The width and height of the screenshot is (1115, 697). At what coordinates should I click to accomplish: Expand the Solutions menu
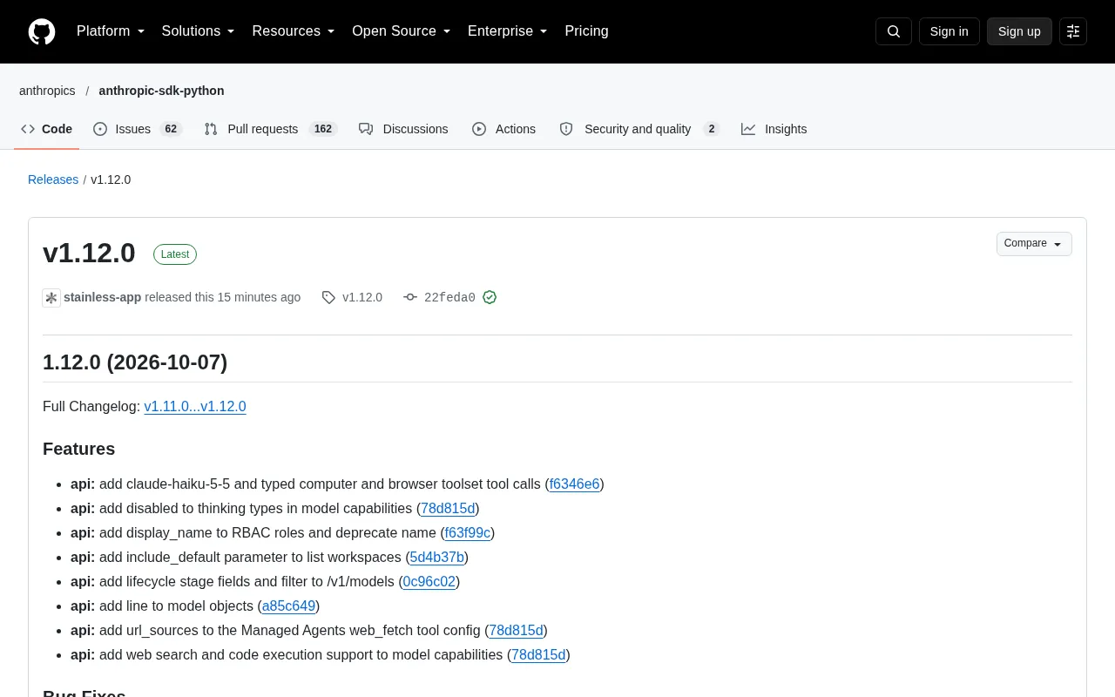click(x=199, y=31)
